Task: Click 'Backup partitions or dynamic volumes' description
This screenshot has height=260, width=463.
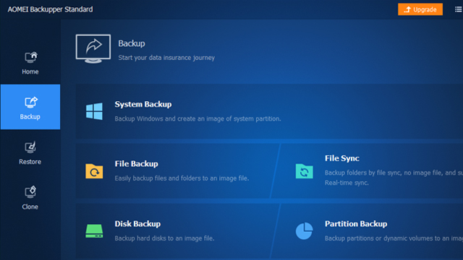Action: click(x=394, y=238)
